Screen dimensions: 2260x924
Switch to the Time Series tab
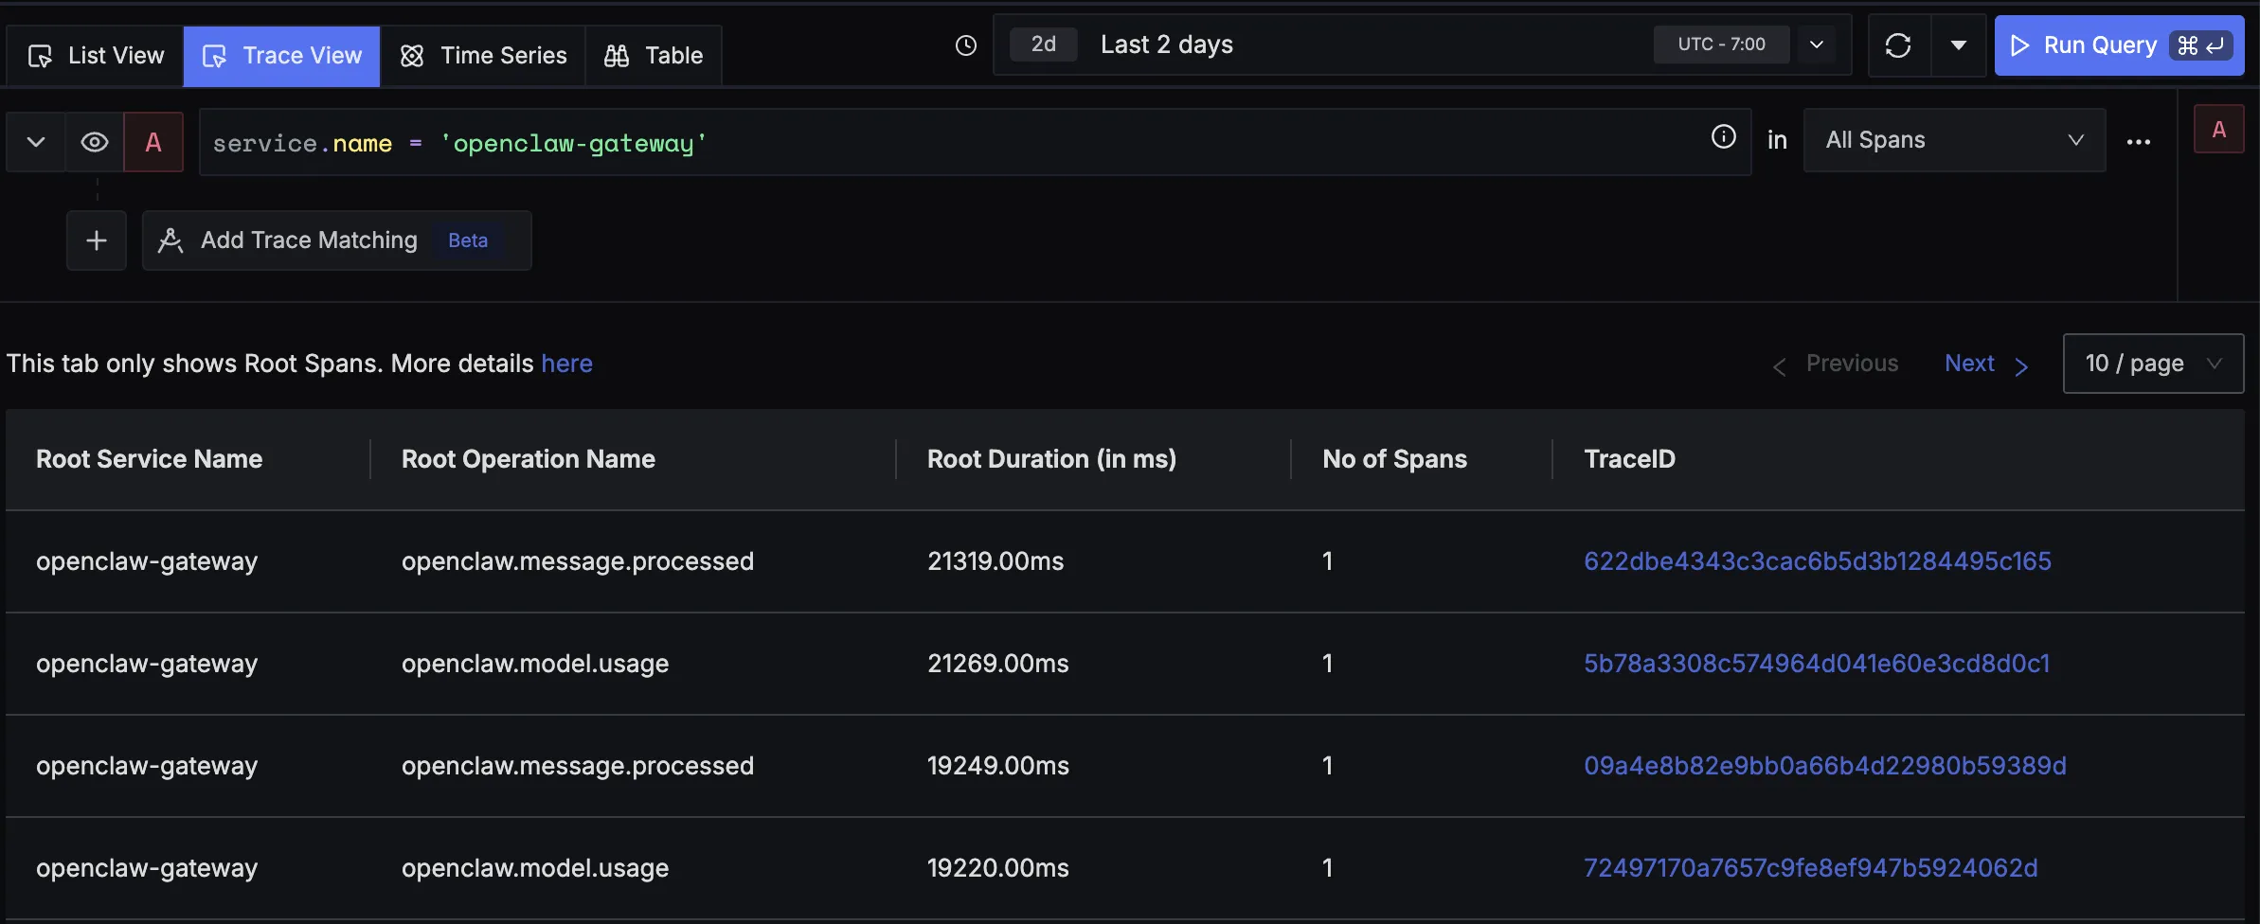(x=483, y=56)
